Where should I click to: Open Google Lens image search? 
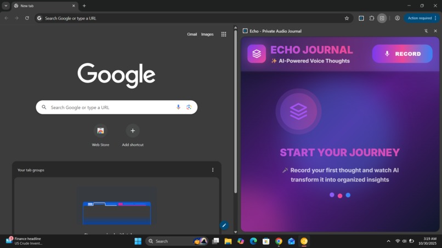point(189,107)
